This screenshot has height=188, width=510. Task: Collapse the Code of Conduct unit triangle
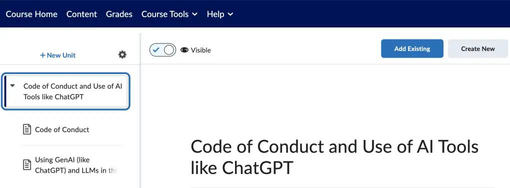(12, 86)
